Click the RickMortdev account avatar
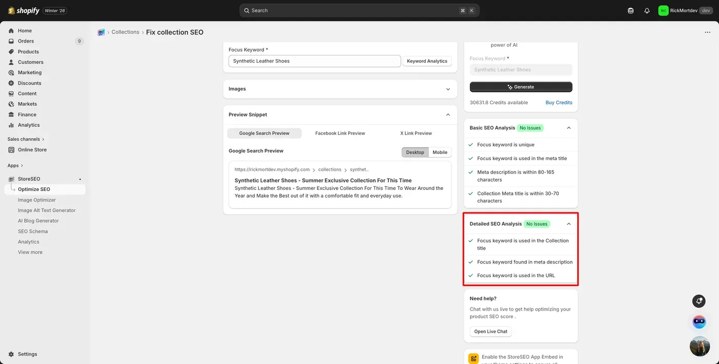719x364 pixels. [x=664, y=10]
